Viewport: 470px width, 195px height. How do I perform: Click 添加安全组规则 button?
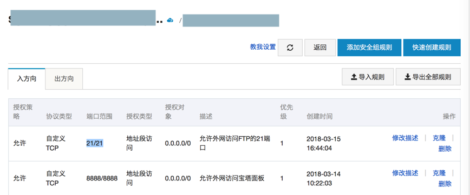[x=369, y=48]
